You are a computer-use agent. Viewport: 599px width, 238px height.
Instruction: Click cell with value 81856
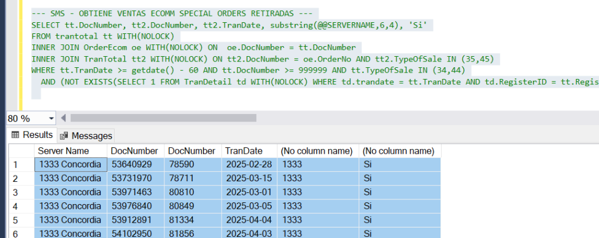click(193, 233)
